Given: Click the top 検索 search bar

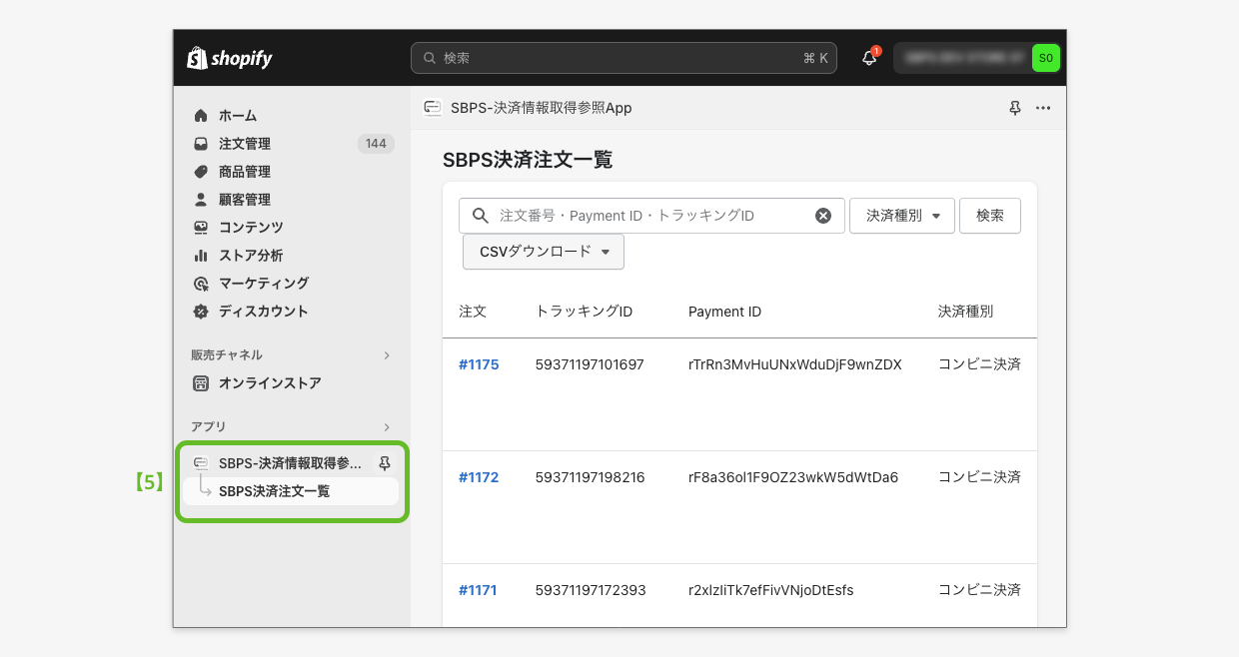Looking at the screenshot, I should click(623, 58).
